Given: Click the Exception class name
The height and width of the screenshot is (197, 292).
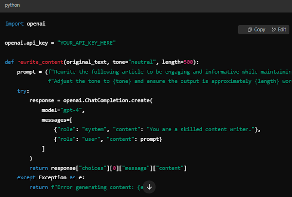Looking at the screenshot, I should [x=52, y=177].
